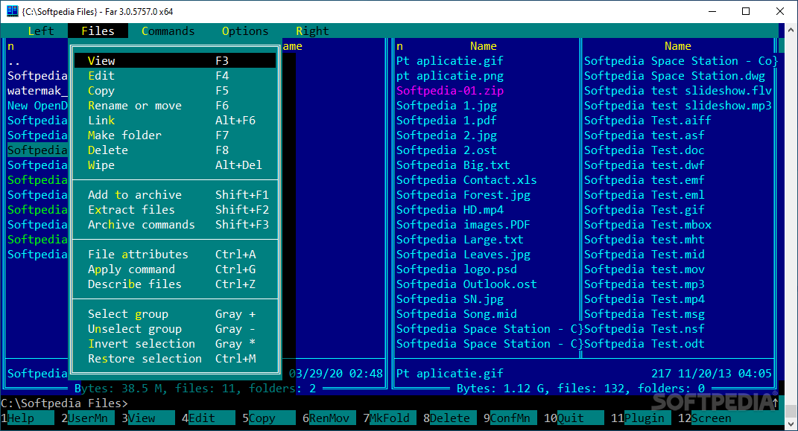Choose Apply command entry
The width and height of the screenshot is (798, 431).
pyautogui.click(x=175, y=269)
